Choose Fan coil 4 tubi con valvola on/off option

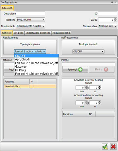(x=37, y=74)
